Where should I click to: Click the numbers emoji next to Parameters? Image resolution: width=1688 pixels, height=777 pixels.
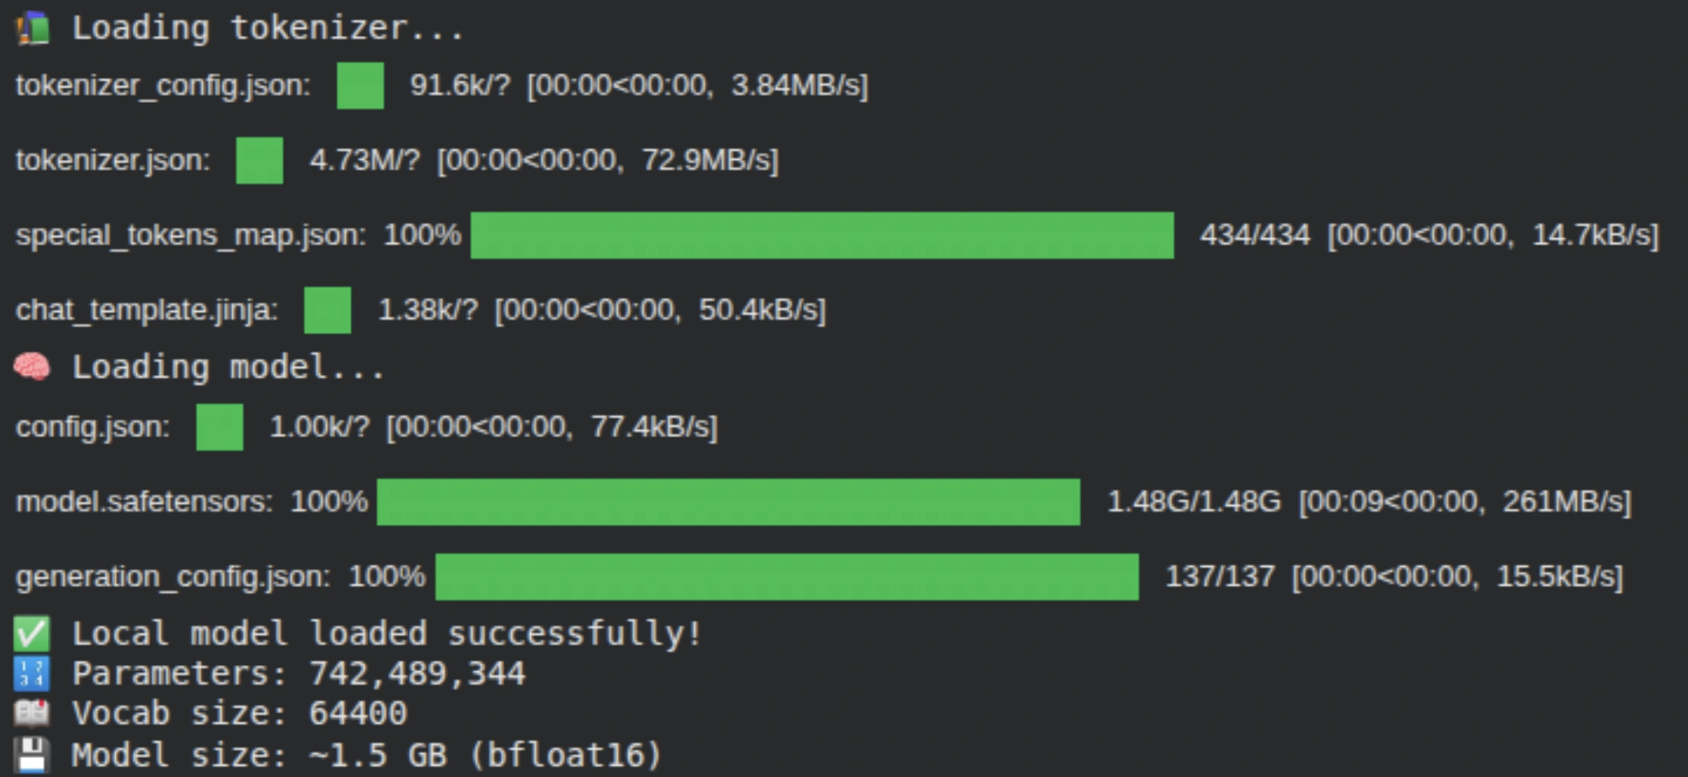coord(32,674)
